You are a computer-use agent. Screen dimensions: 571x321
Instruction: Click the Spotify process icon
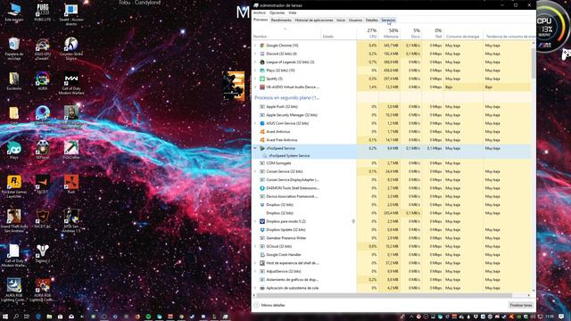(x=261, y=78)
